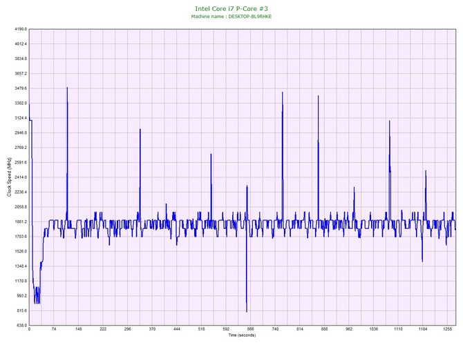Click the 1881.2 y-axis value

(x=21, y=221)
